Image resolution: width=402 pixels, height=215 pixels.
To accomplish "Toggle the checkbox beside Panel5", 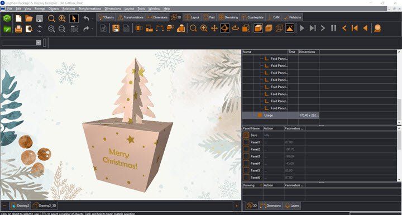I will click(246, 170).
